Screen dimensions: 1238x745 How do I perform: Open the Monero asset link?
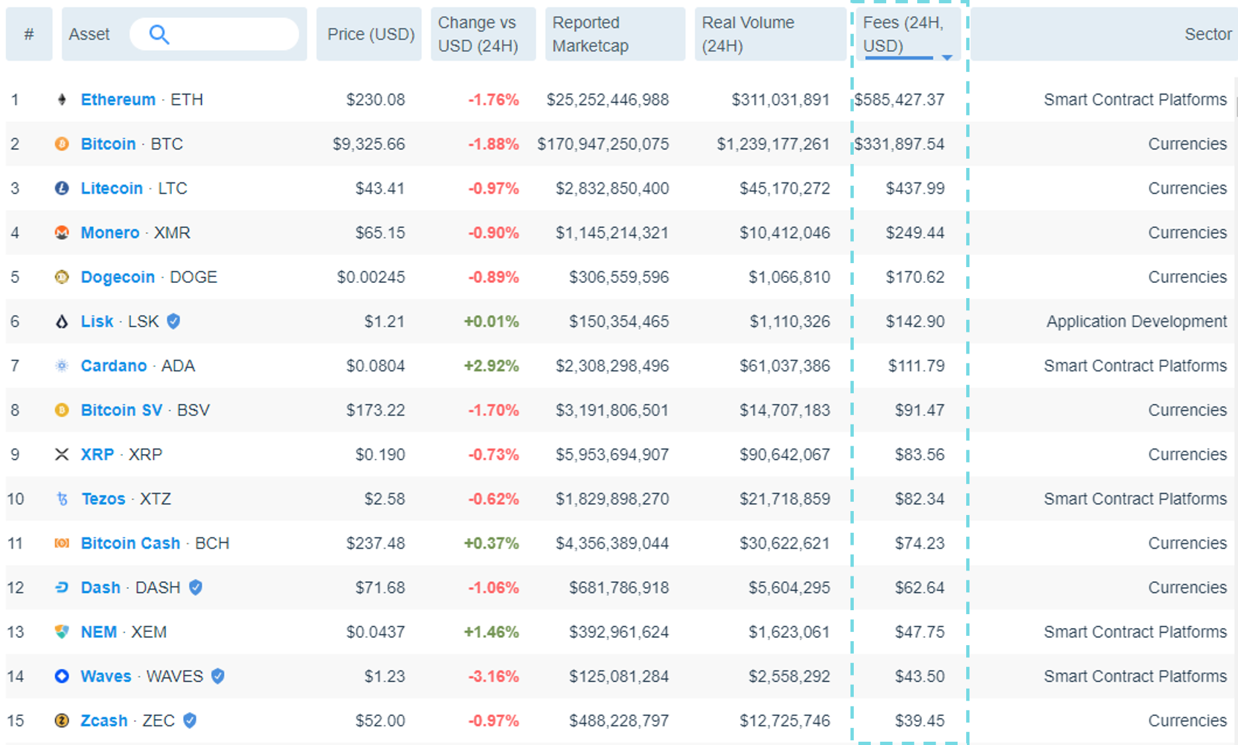click(x=110, y=233)
